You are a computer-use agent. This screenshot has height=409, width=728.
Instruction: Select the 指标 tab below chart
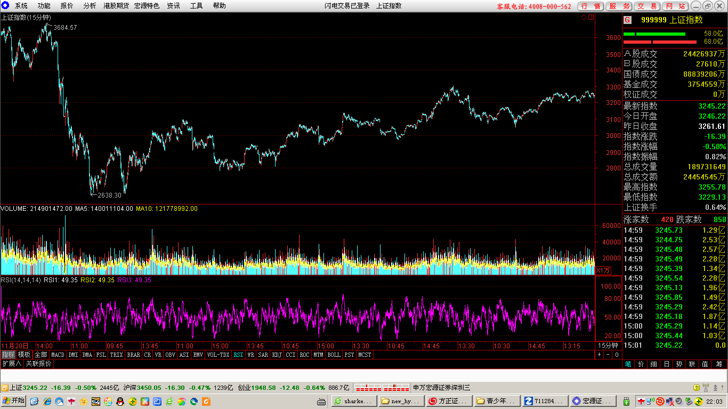pos(8,354)
